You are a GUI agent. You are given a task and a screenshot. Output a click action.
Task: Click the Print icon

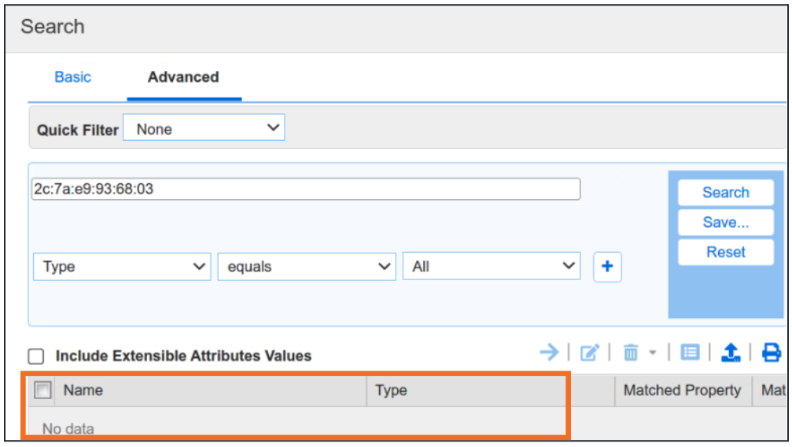click(x=772, y=353)
